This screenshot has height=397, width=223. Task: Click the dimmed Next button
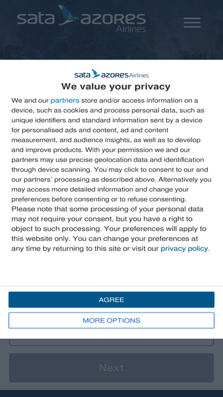coord(112,368)
